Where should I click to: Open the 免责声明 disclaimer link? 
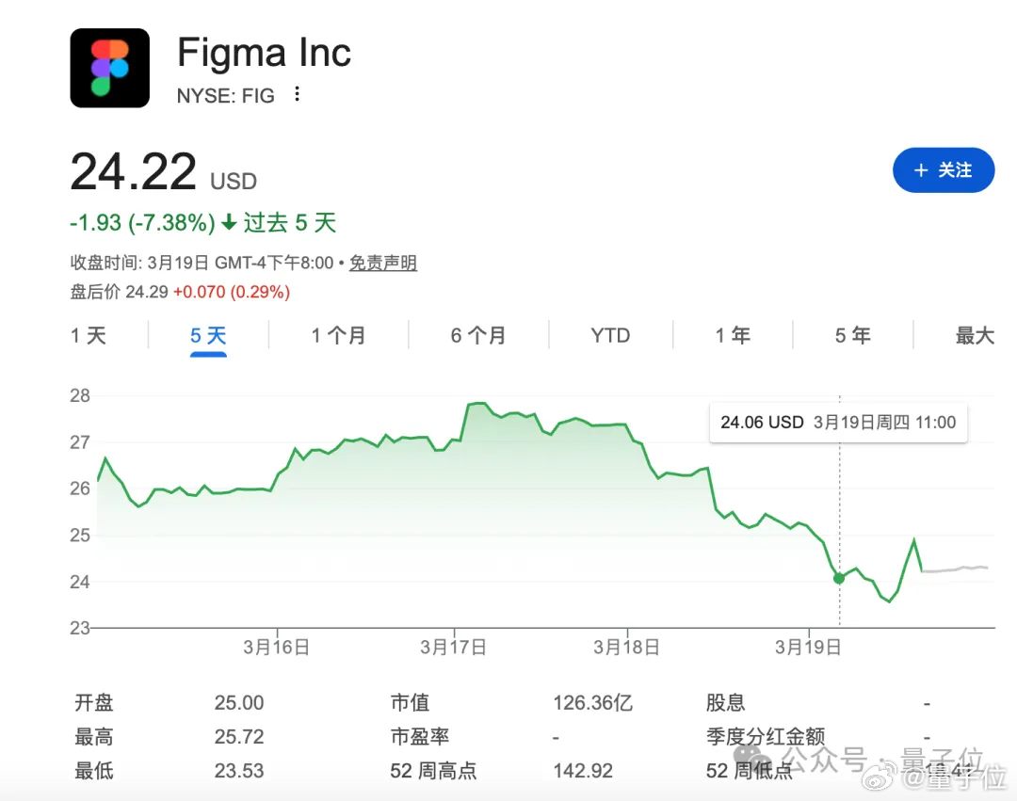pyautogui.click(x=382, y=264)
